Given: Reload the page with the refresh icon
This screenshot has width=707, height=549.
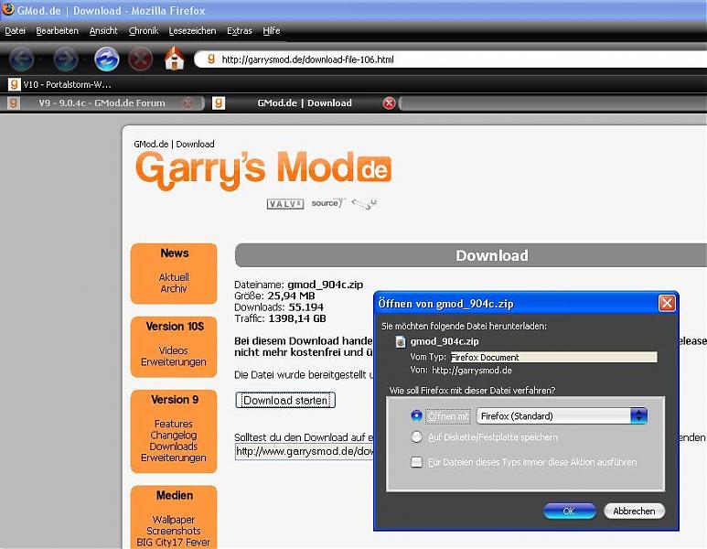Looking at the screenshot, I should pyautogui.click(x=107, y=59).
